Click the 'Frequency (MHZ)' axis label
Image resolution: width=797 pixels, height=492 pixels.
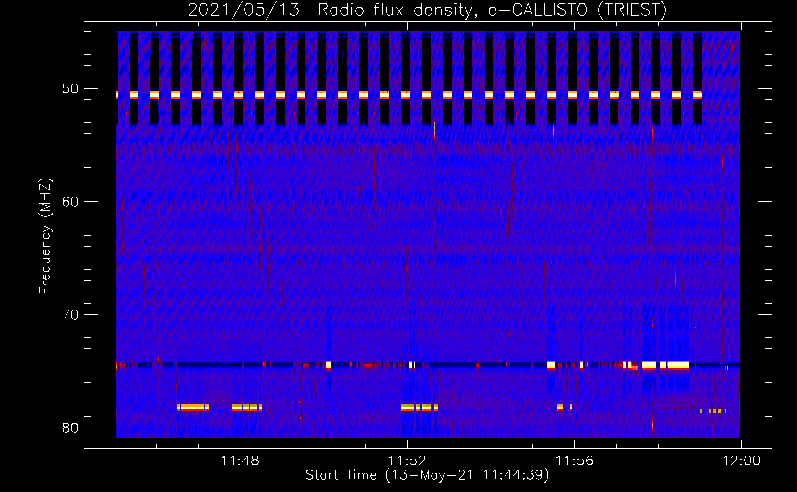pyautogui.click(x=45, y=236)
